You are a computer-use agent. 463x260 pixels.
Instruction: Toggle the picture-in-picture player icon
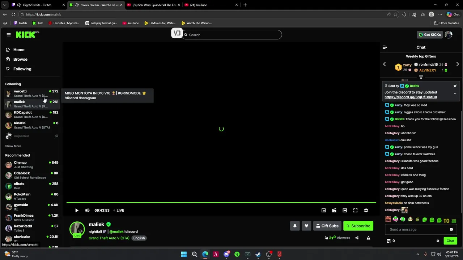click(x=324, y=210)
